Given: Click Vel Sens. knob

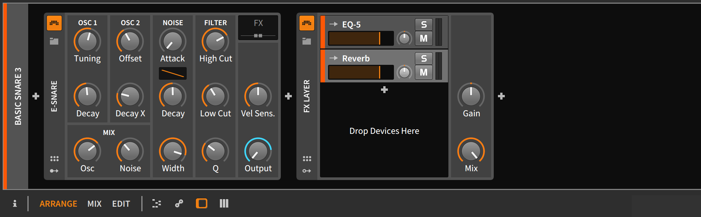Looking at the screenshot, I should (258, 96).
